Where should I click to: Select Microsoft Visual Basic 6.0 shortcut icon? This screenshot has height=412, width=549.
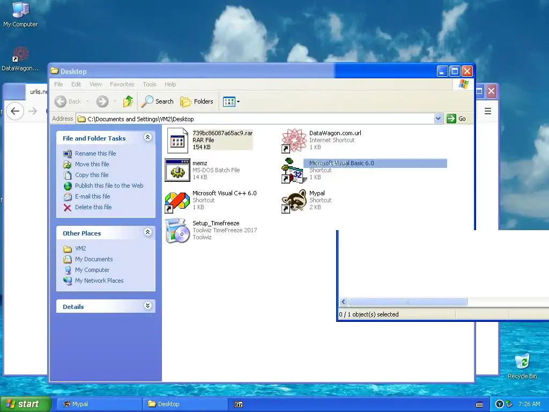(x=293, y=171)
